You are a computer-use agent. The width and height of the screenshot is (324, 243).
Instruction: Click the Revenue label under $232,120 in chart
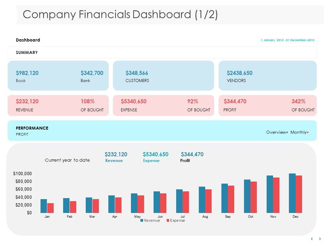tap(114, 161)
